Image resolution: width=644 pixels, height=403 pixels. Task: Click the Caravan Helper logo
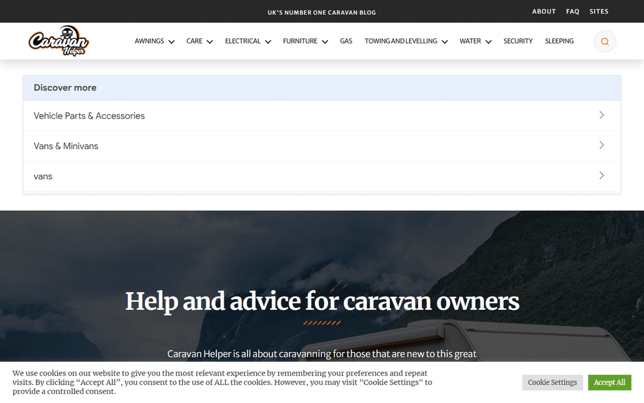click(58, 41)
